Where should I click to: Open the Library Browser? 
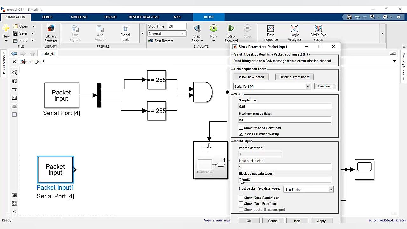pyautogui.click(x=51, y=34)
